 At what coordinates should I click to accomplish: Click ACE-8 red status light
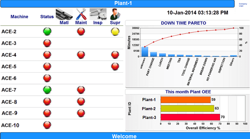point(47,101)
